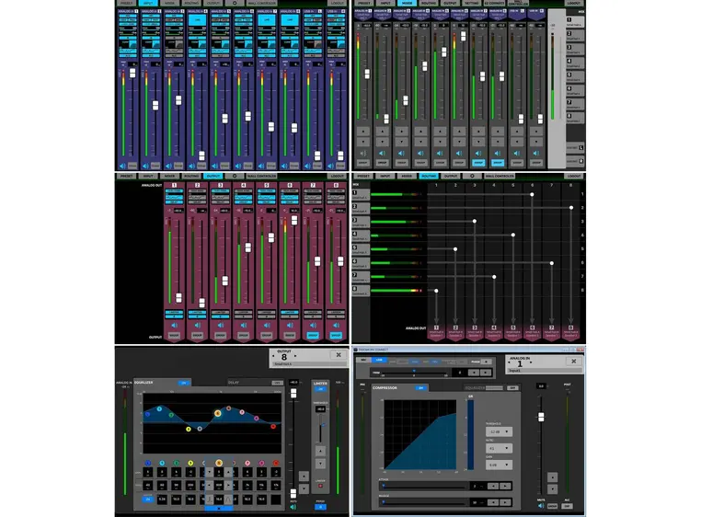701x517 pixels.
Task: Open settings gear tab on the Output screen
Action: (235, 177)
